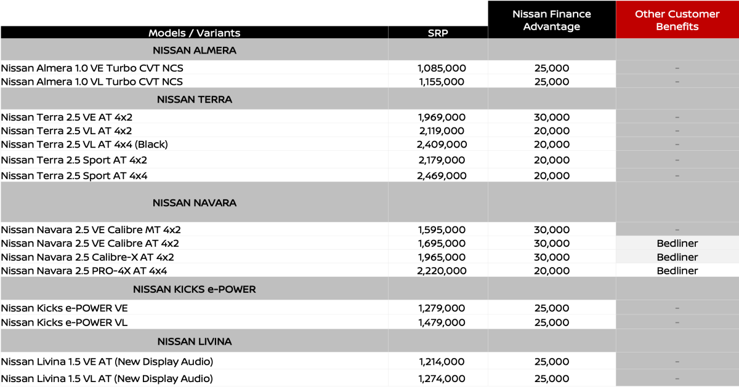Image resolution: width=739 pixels, height=387 pixels.
Task: Click Nissan Kicks e-POWER VL model name
Action: pos(64,322)
